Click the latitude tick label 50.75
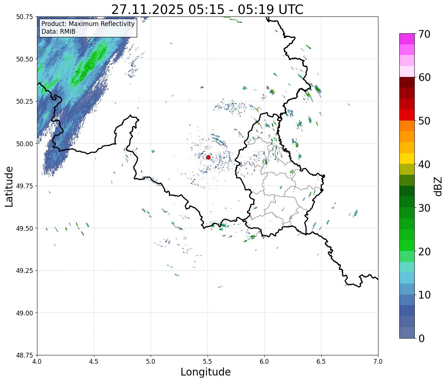The height and width of the screenshot is (381, 447). coord(25,17)
